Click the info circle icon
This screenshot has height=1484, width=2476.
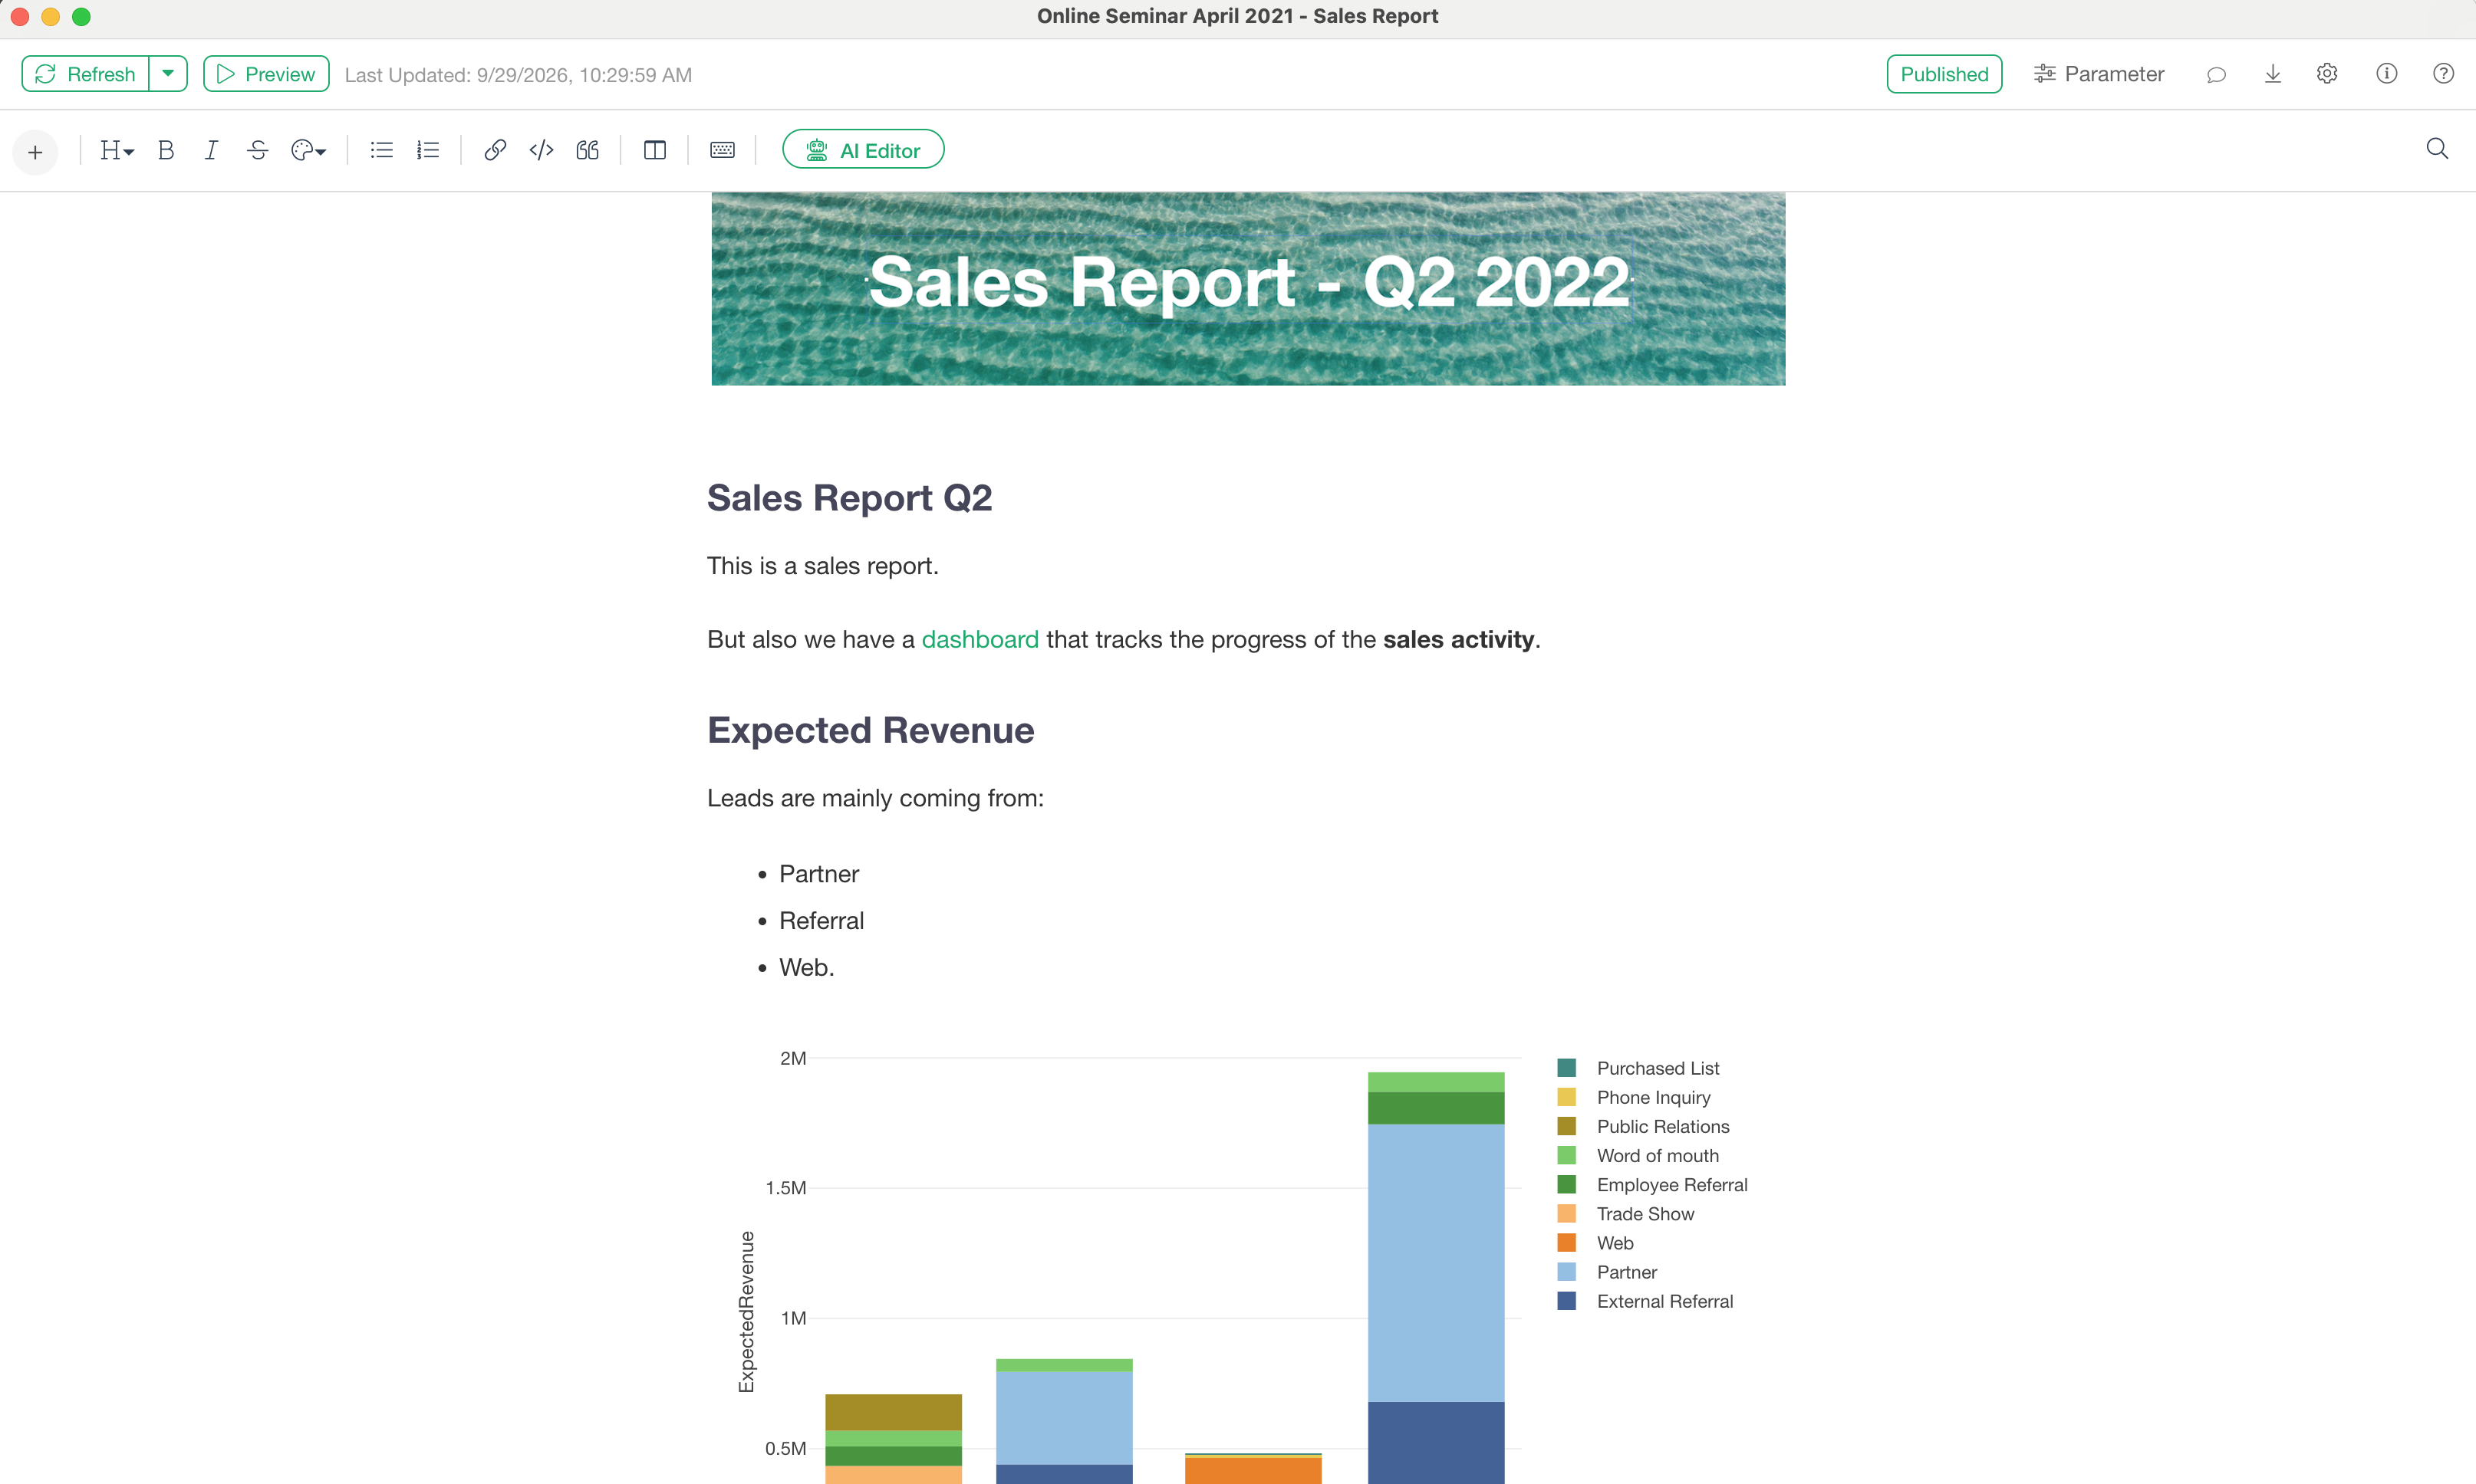pyautogui.click(x=2386, y=74)
